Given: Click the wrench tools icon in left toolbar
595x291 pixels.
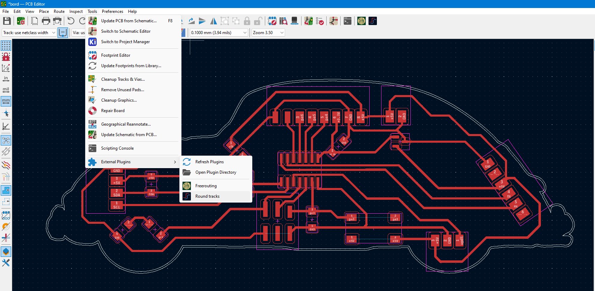Looking at the screenshot, I should pyautogui.click(x=6, y=263).
